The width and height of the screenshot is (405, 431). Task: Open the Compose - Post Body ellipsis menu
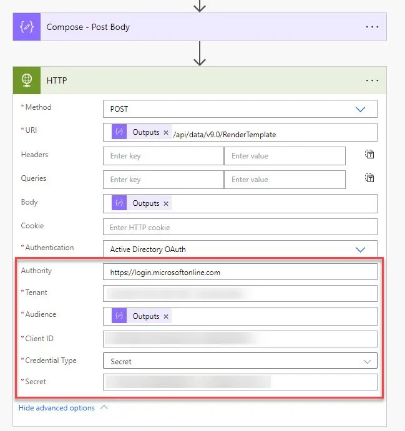pos(372,27)
